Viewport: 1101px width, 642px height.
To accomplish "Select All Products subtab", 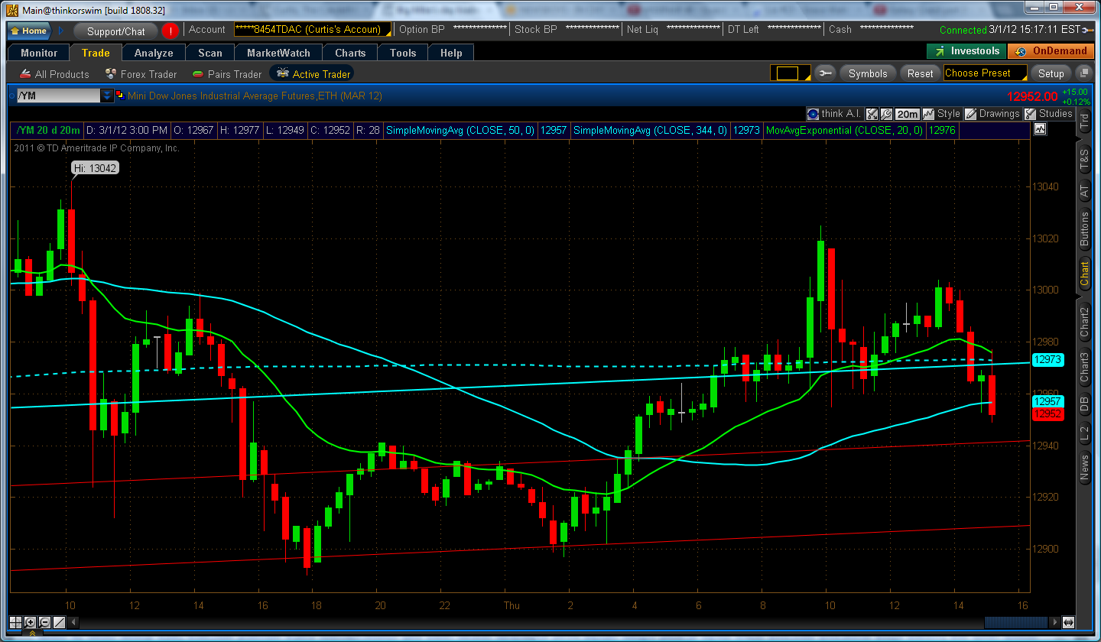I will click(54, 74).
